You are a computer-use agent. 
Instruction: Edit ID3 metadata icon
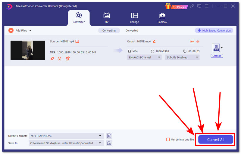click(192, 42)
